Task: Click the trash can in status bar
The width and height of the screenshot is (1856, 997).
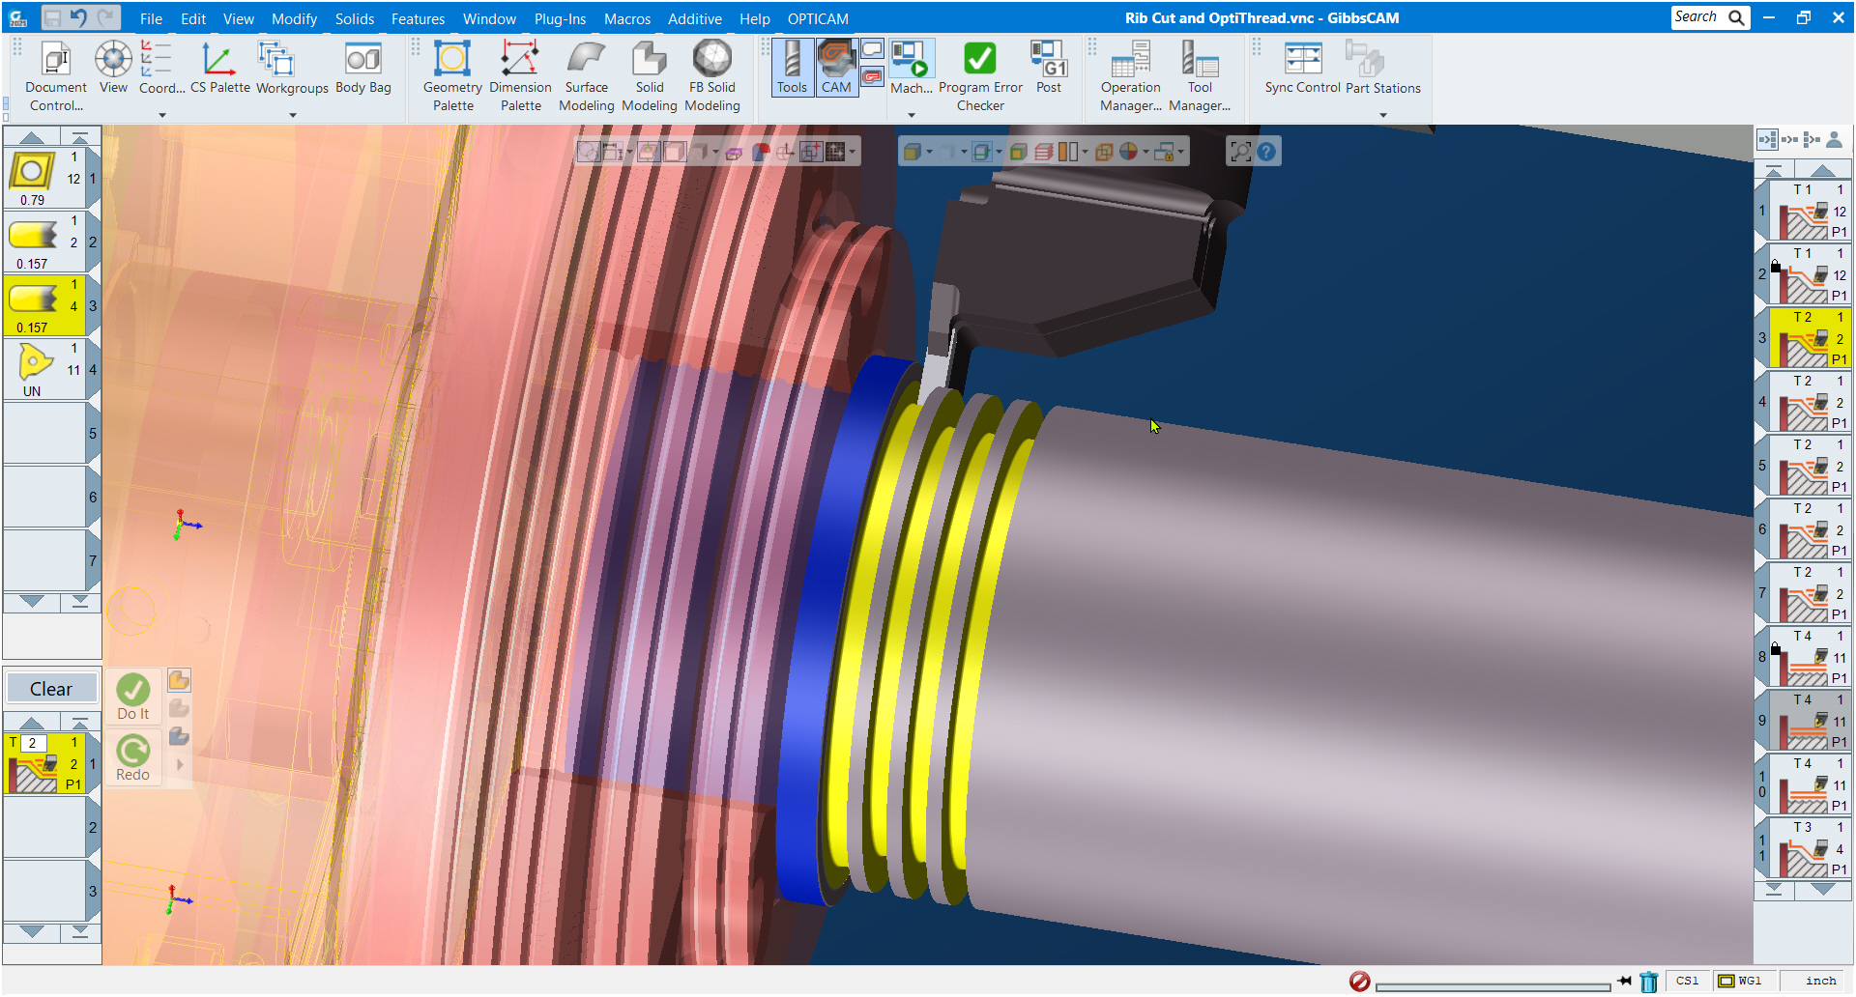Action: click(x=1649, y=982)
